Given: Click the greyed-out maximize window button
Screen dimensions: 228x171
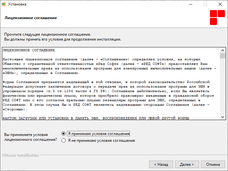Looking at the screenshot, I should click(205, 4).
